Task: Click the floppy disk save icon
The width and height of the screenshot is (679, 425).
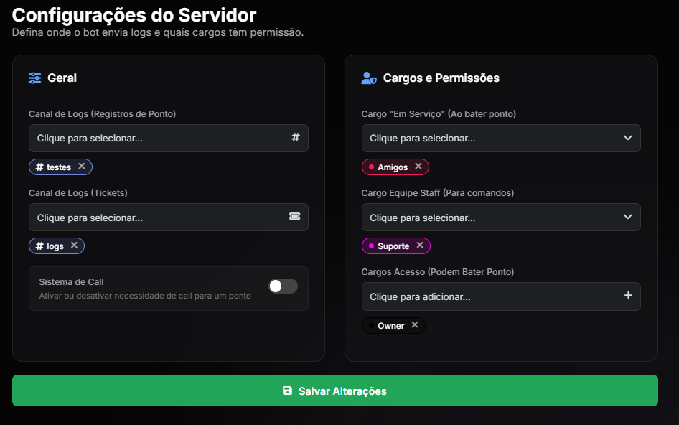Action: (288, 391)
